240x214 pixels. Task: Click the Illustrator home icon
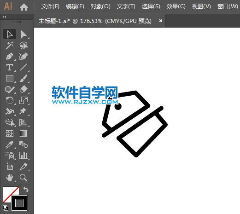click(24, 7)
